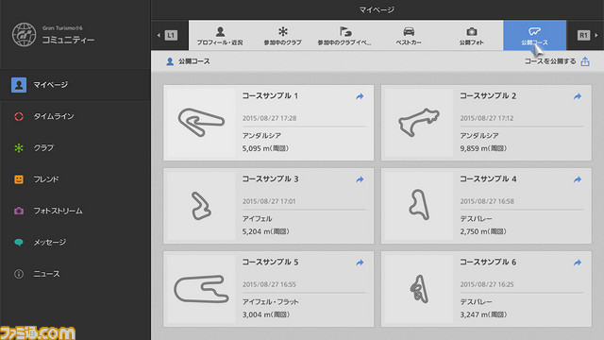Image resolution: width=604 pixels, height=340 pixels.
Task: Open タイムライン from the sidebar
Action: [75, 116]
